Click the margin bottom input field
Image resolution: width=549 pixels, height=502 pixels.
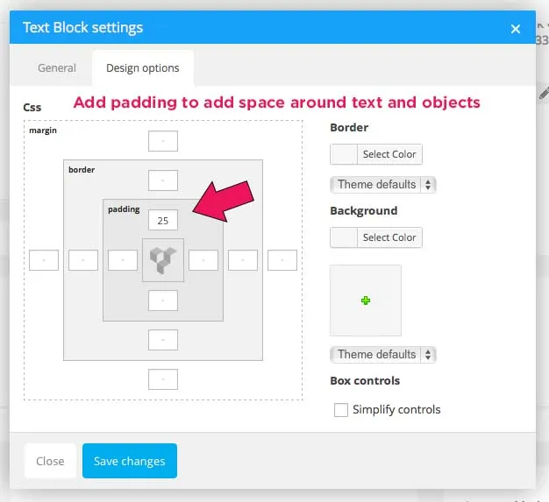pos(163,379)
